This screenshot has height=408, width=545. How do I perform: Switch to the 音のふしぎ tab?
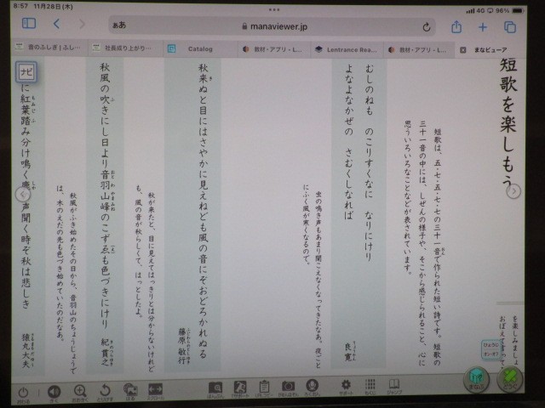49,48
